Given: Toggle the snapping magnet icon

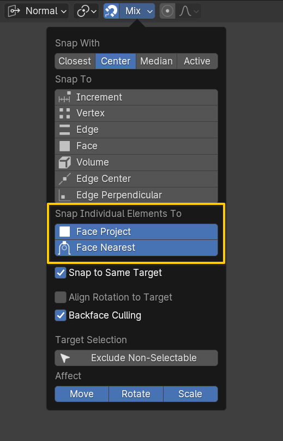Looking at the screenshot, I should click(x=111, y=11).
